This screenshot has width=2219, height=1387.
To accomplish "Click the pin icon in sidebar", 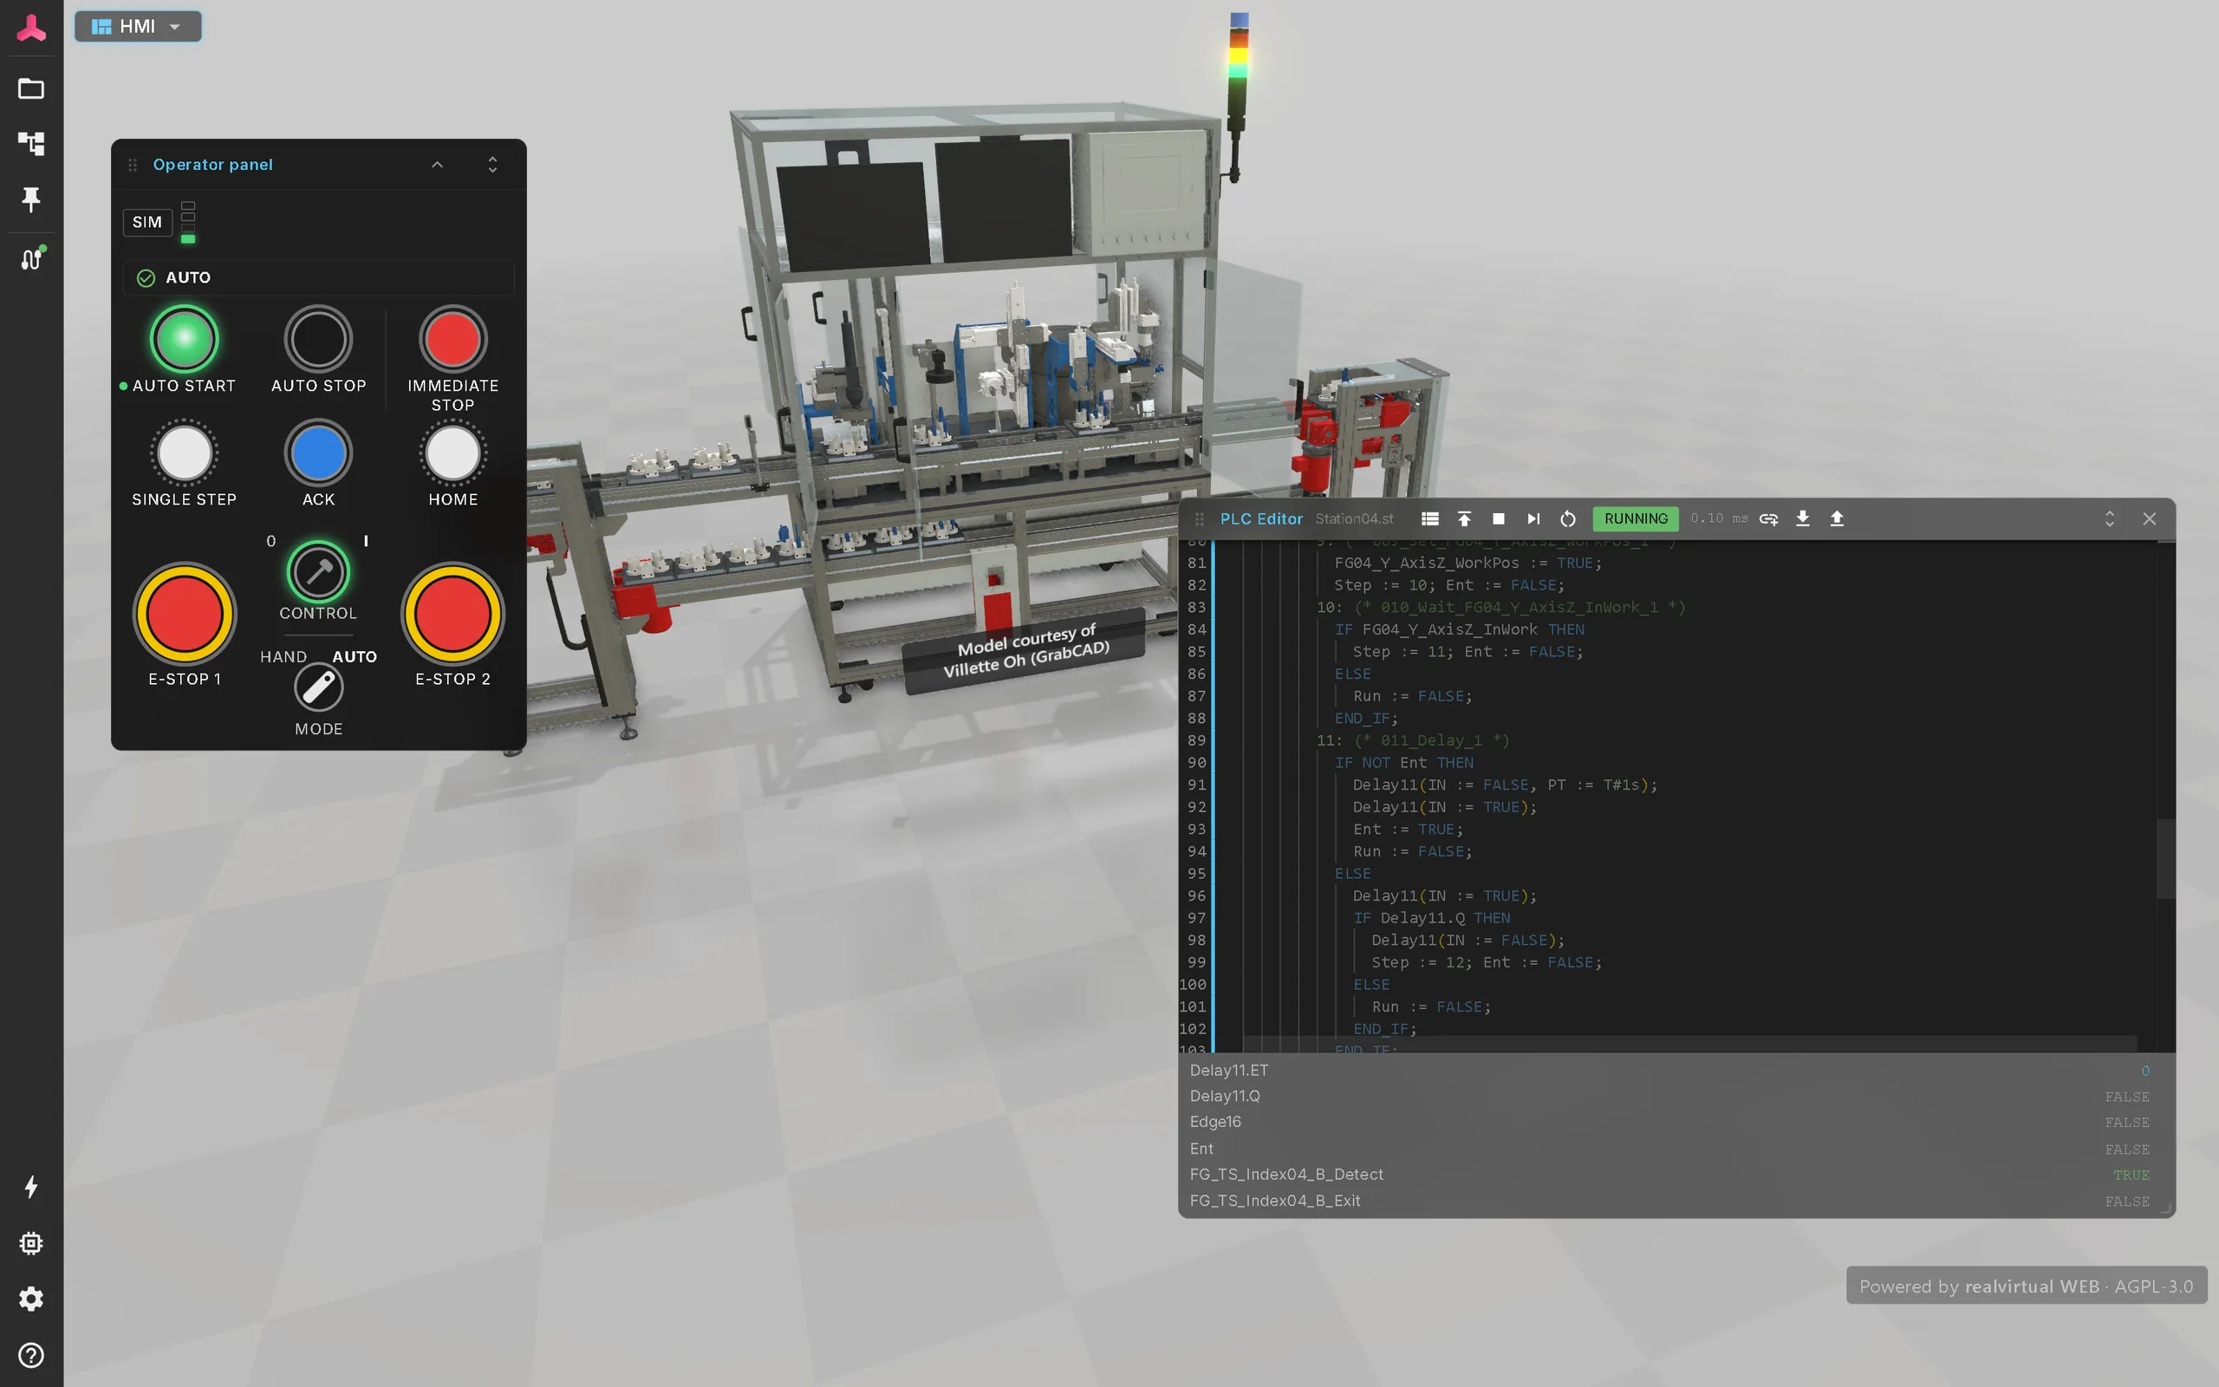I will click(31, 199).
